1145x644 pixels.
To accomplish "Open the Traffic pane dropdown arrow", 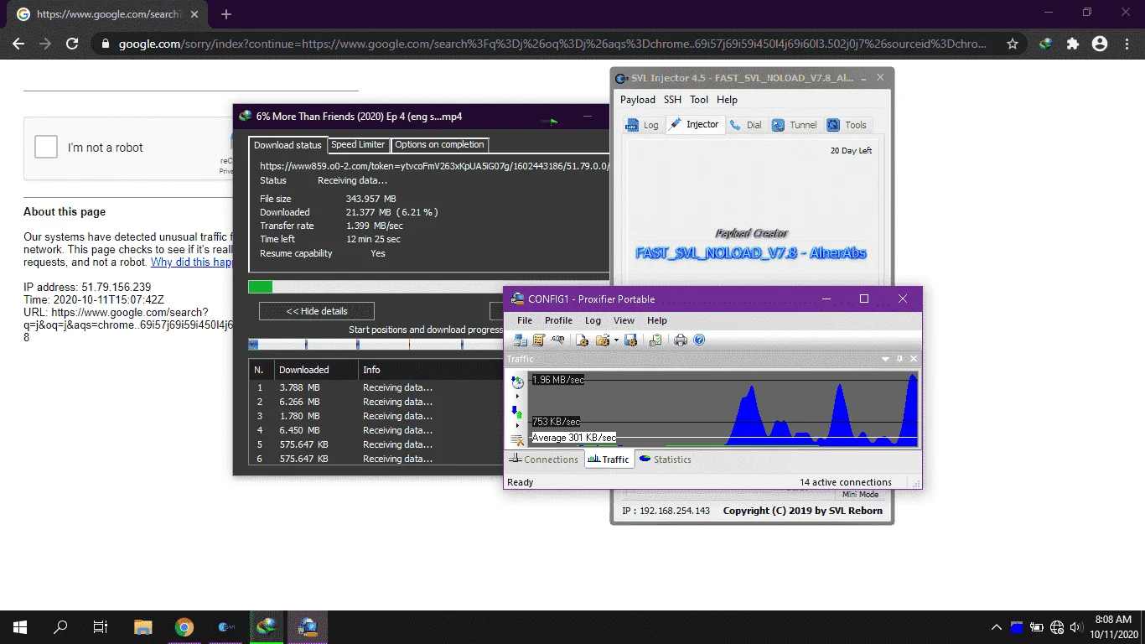I will (x=885, y=359).
